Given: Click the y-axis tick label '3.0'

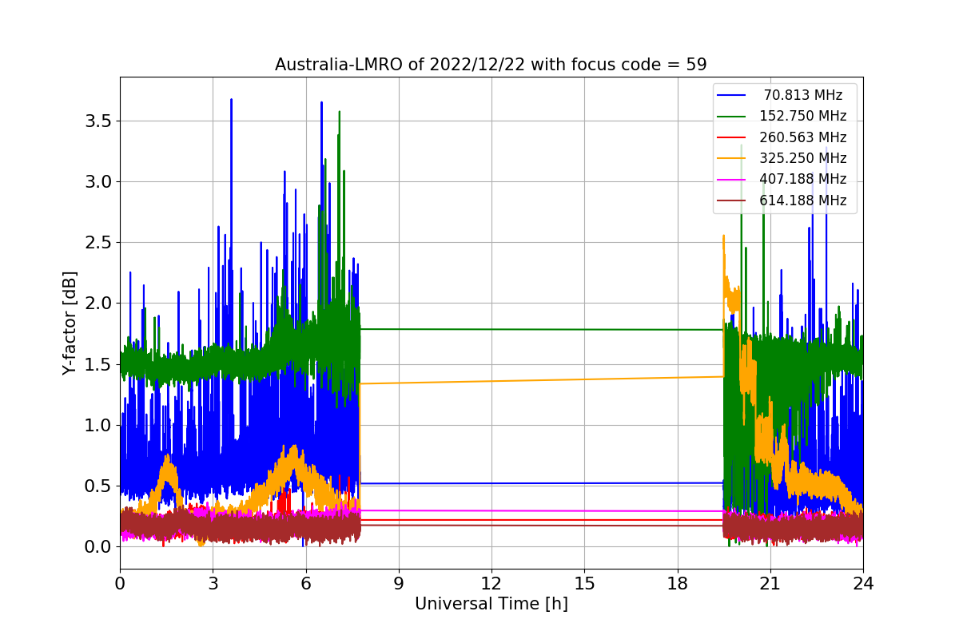Looking at the screenshot, I should pos(99,182).
